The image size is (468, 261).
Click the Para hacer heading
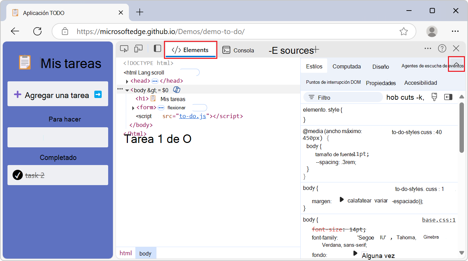point(65,119)
